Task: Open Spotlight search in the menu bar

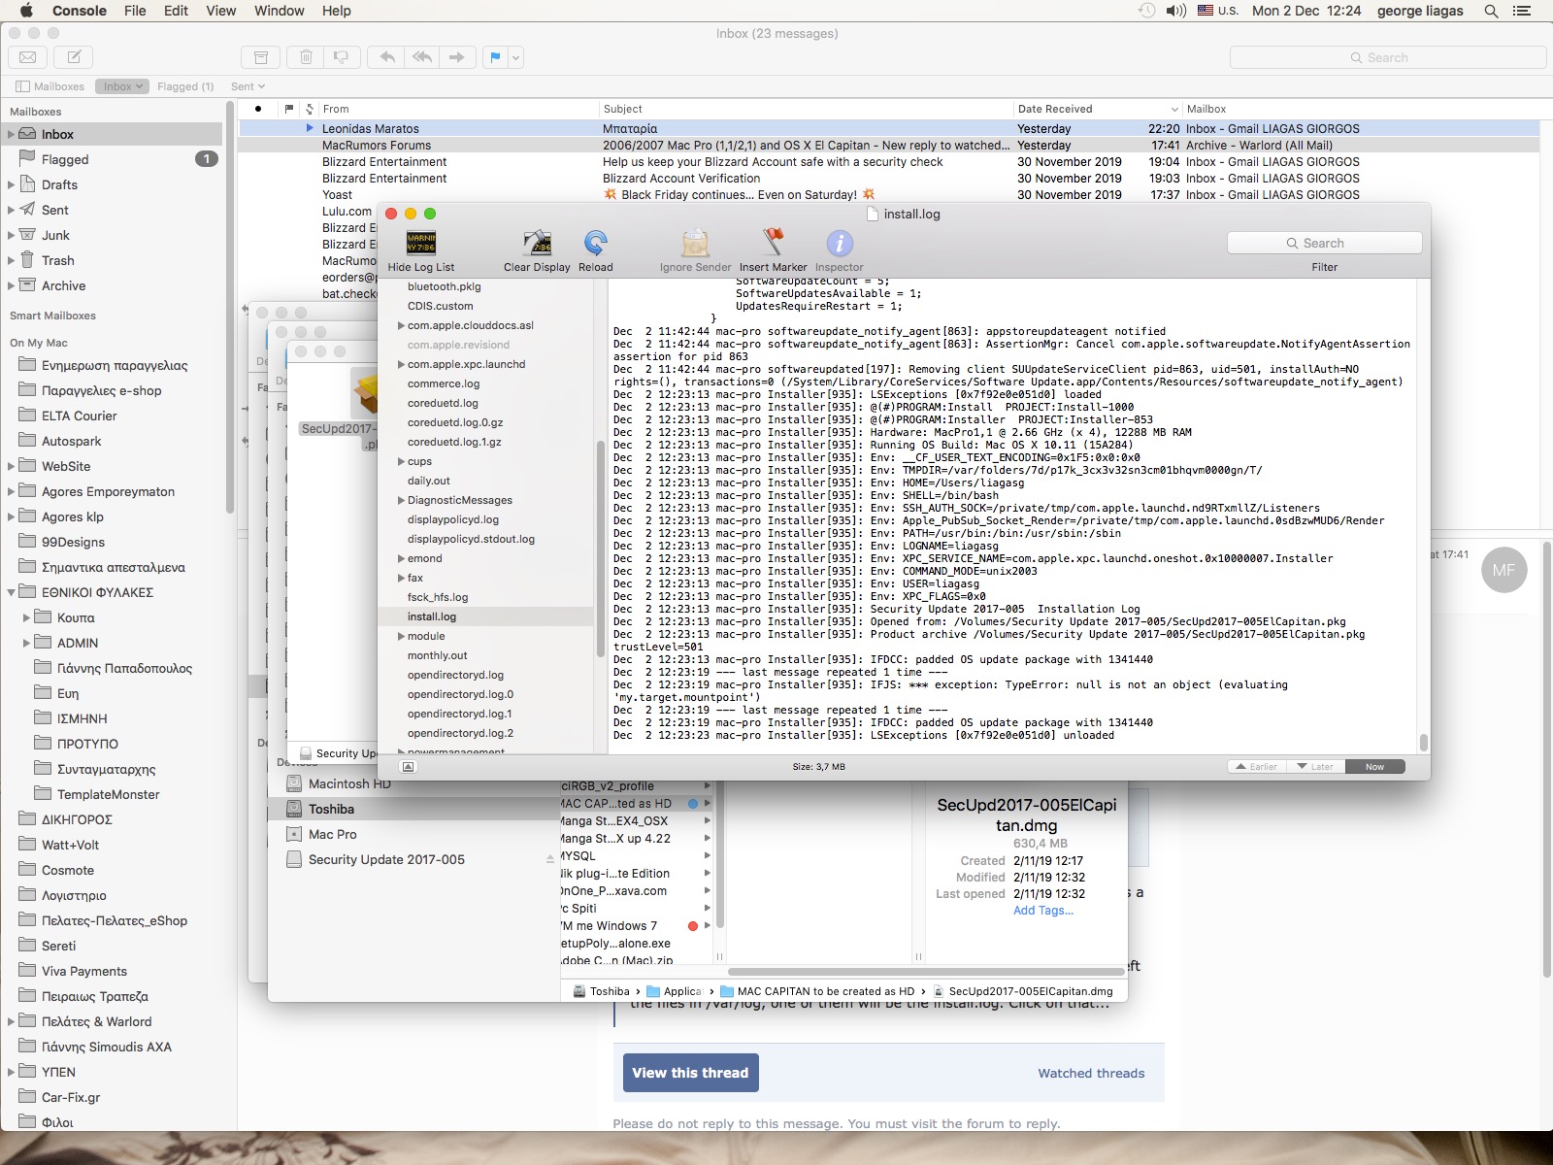Action: point(1491,11)
